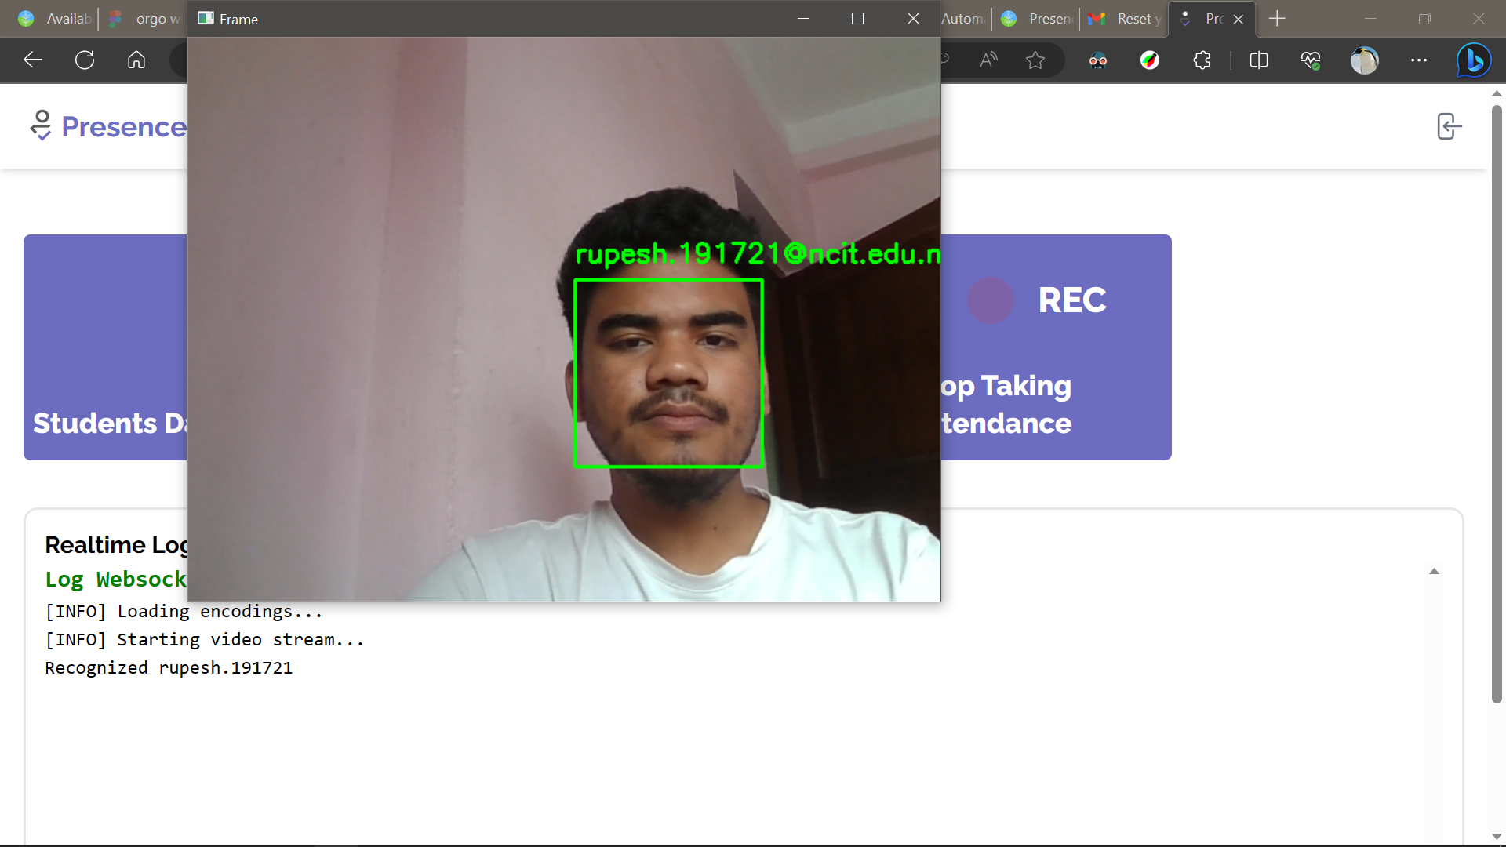Open Browser essentials heartbeat icon
Image resolution: width=1506 pixels, height=847 pixels.
click(x=1311, y=60)
